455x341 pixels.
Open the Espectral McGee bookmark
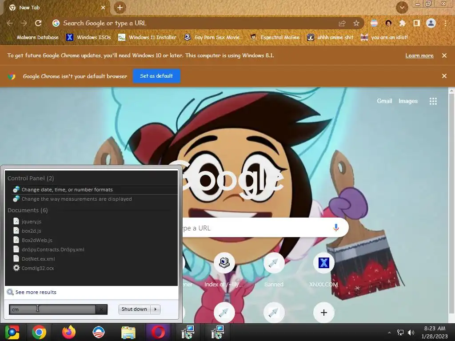275,37
